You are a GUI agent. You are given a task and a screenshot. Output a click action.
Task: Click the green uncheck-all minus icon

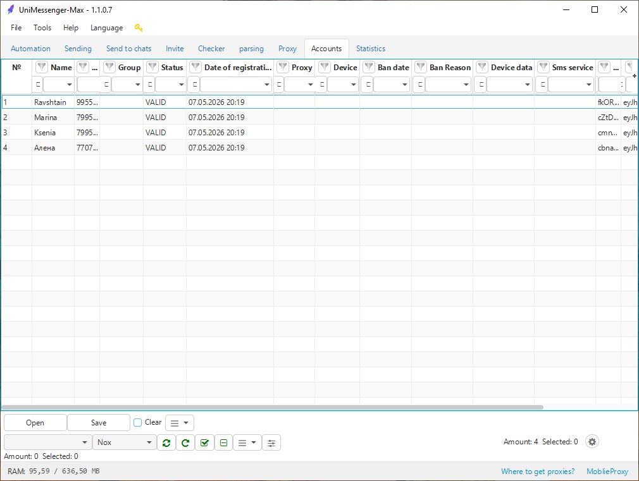click(x=224, y=442)
